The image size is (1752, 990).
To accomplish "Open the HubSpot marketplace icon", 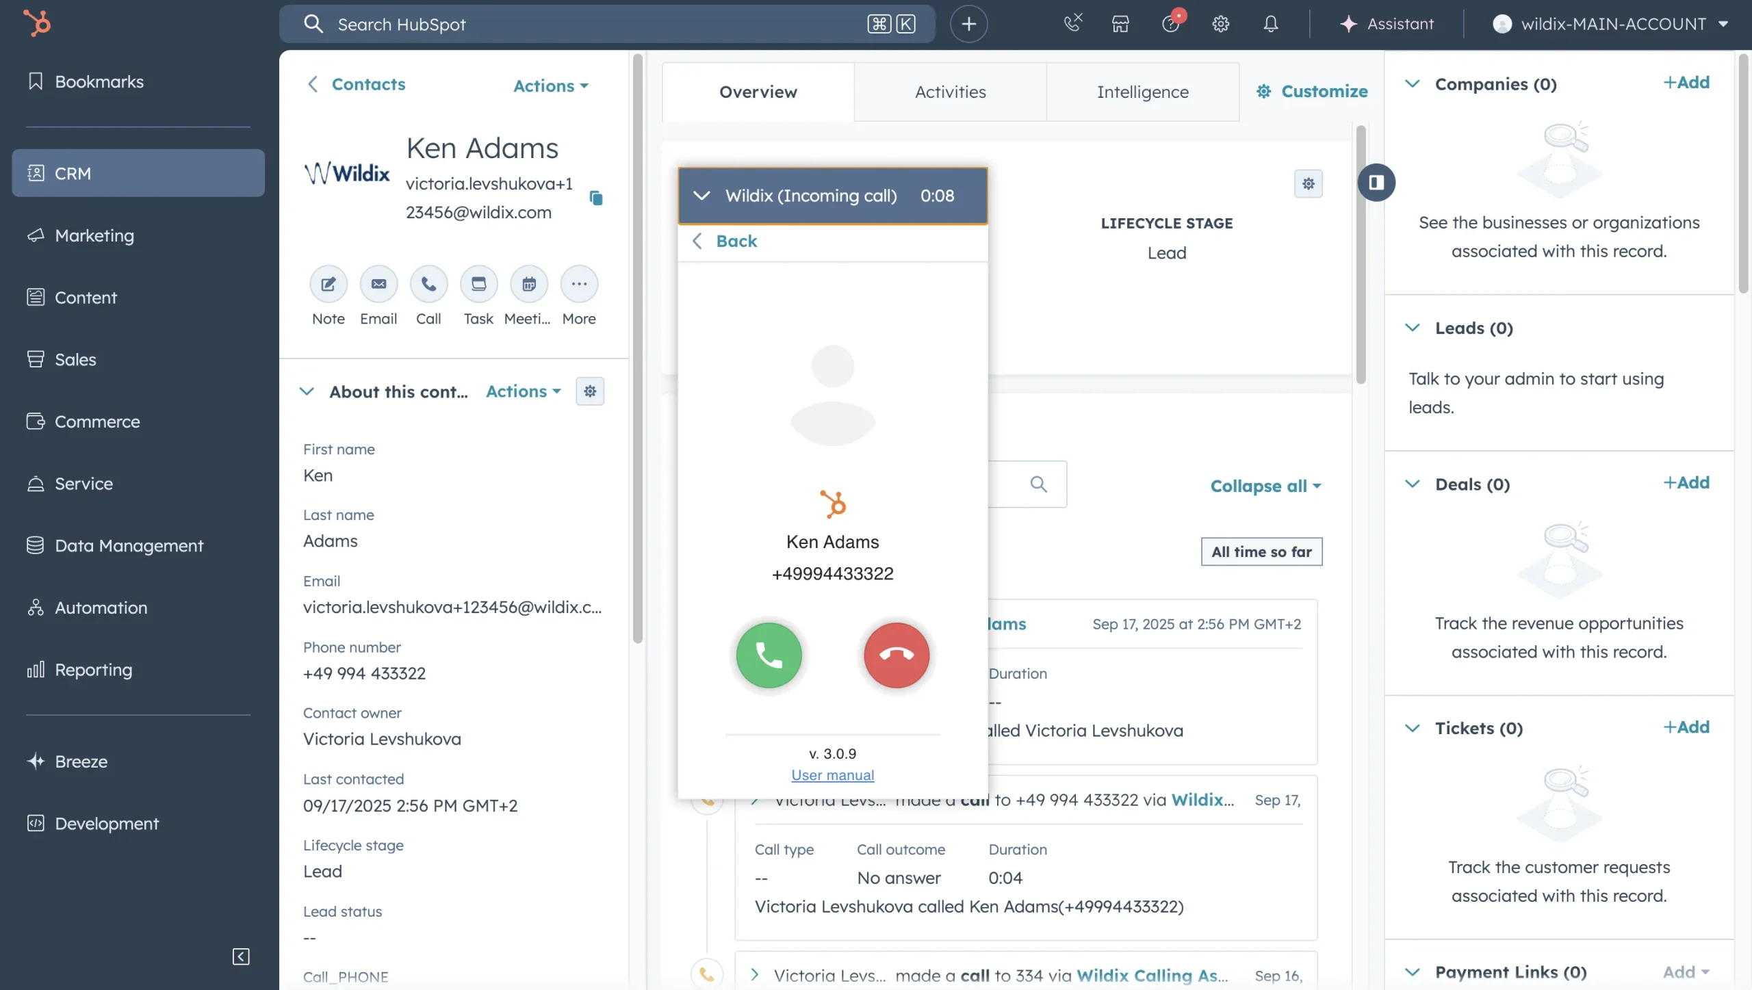I will coord(1120,24).
